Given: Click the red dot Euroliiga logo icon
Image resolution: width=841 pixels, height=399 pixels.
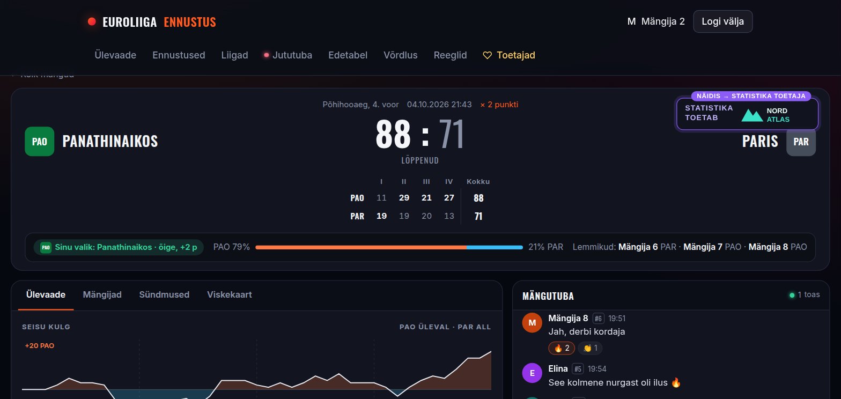Looking at the screenshot, I should tap(92, 21).
